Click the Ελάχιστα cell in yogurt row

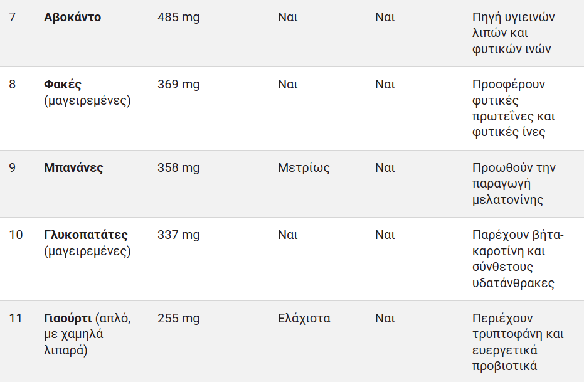(x=304, y=319)
